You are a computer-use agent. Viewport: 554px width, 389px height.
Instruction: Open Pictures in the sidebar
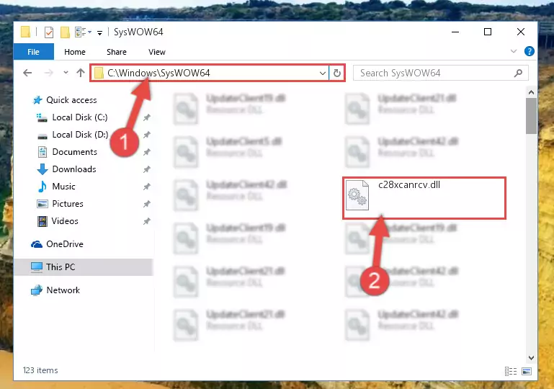pos(68,204)
